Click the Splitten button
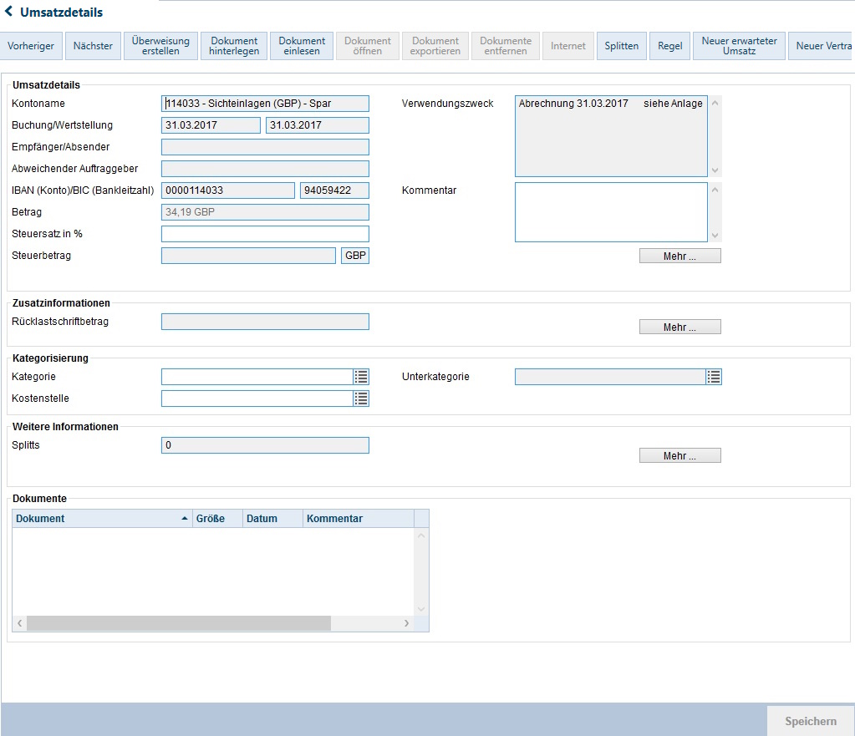855x736 pixels. click(x=621, y=46)
